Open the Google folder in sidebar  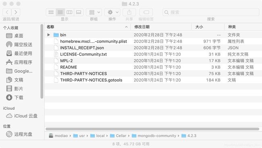tap(19, 71)
